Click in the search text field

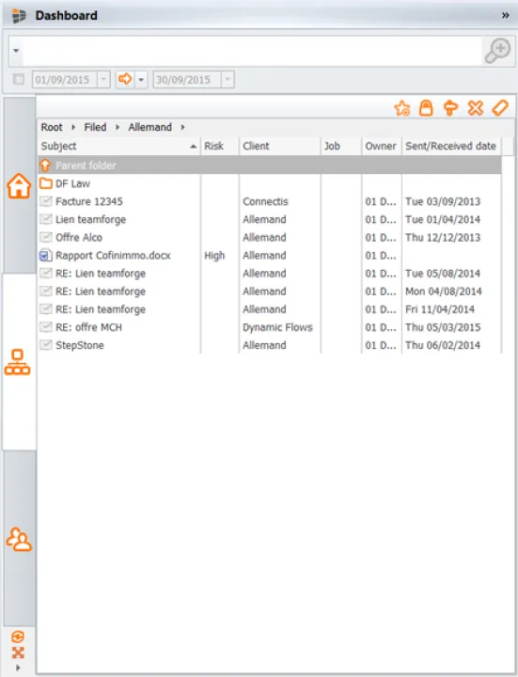tap(252, 51)
